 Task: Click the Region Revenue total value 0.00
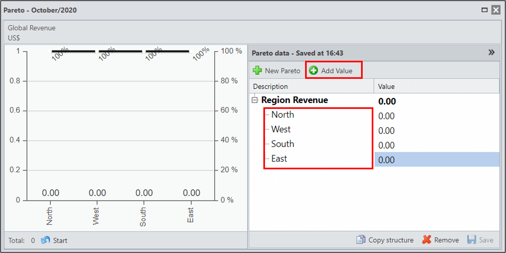pos(387,101)
